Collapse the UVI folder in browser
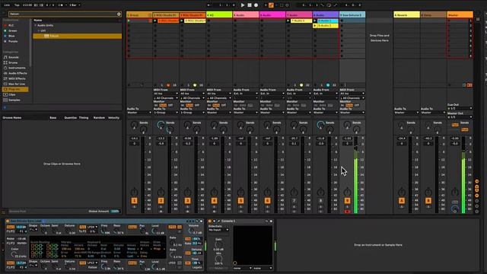This screenshot has width=487, height=274. pos(39,30)
